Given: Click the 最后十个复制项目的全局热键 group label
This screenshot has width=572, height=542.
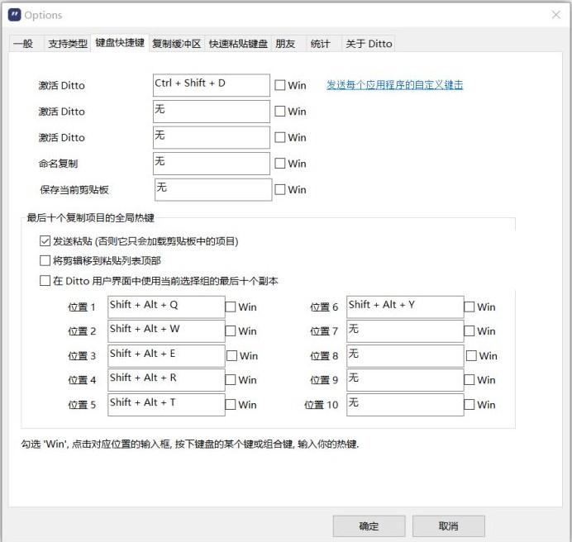Looking at the screenshot, I should [x=90, y=218].
